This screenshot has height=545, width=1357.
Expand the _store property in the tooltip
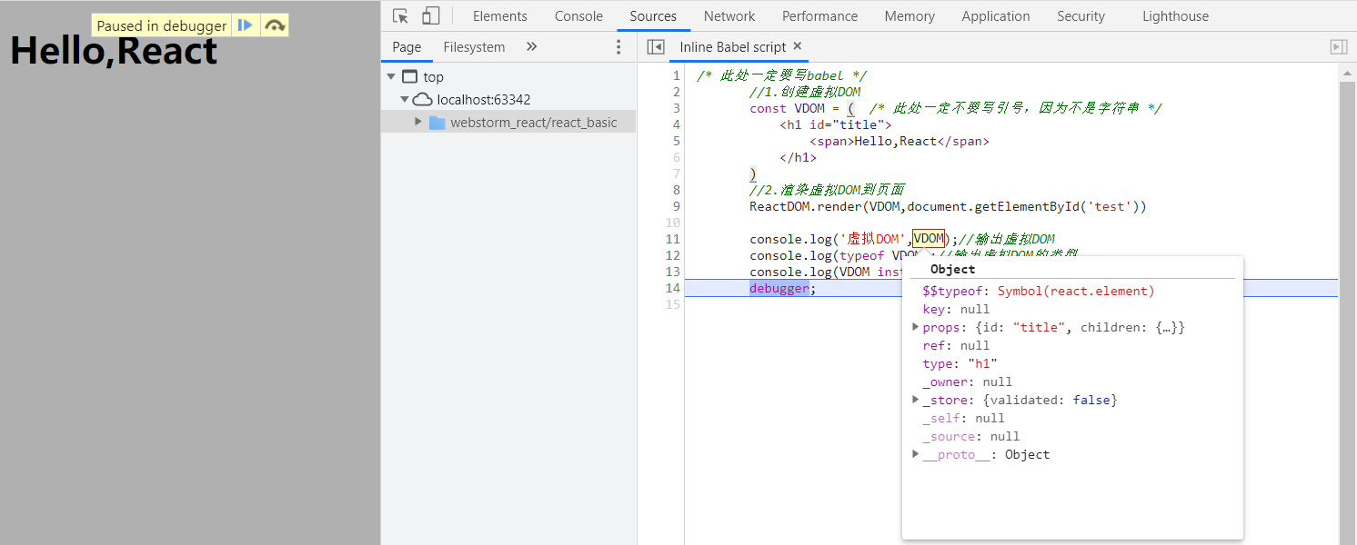(916, 400)
